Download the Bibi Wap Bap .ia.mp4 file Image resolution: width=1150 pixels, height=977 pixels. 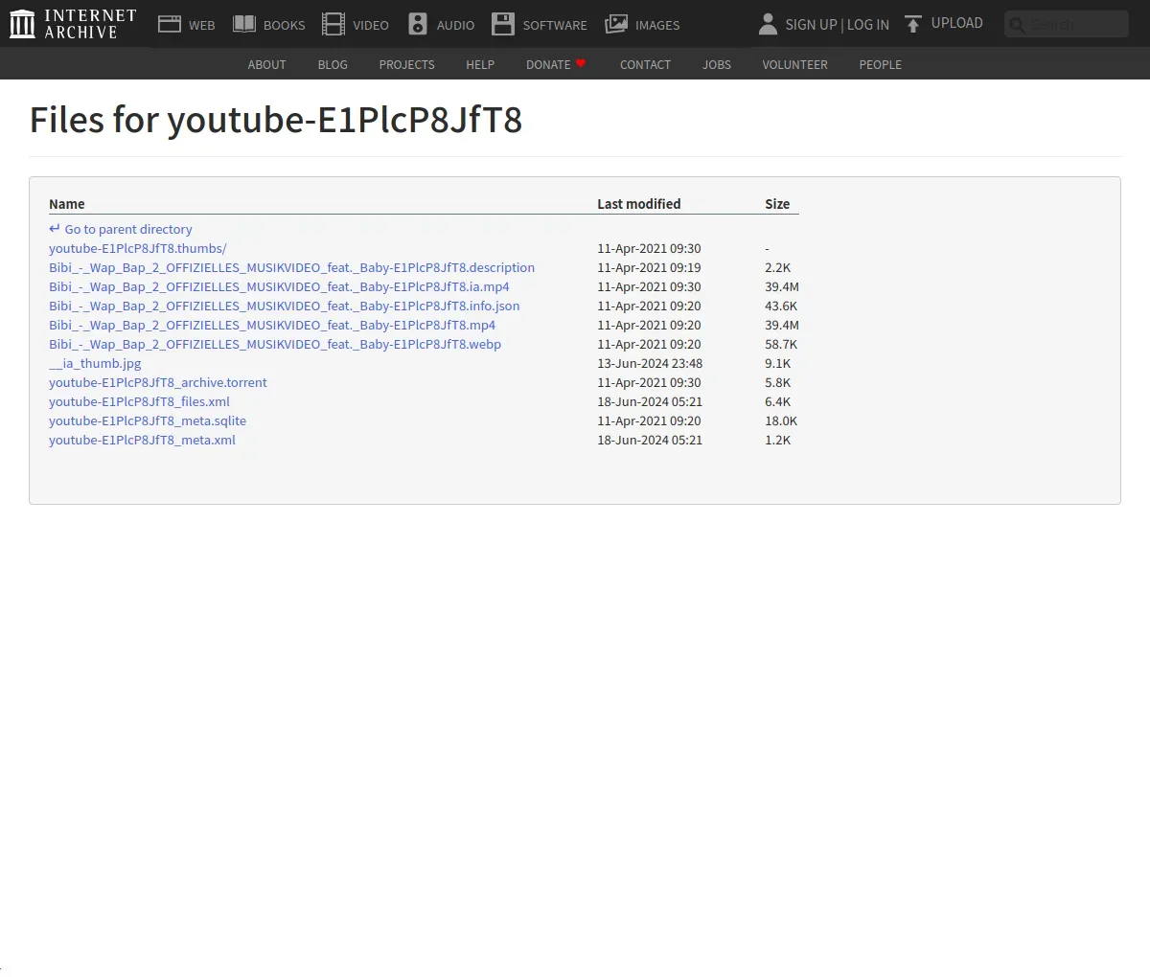pyautogui.click(x=279, y=286)
